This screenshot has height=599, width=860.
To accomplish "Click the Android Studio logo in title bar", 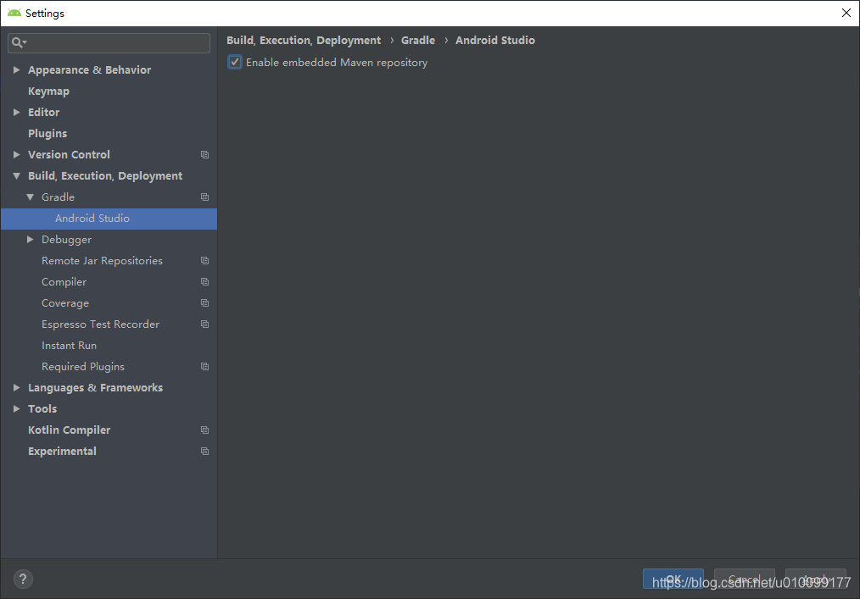I will coord(14,13).
